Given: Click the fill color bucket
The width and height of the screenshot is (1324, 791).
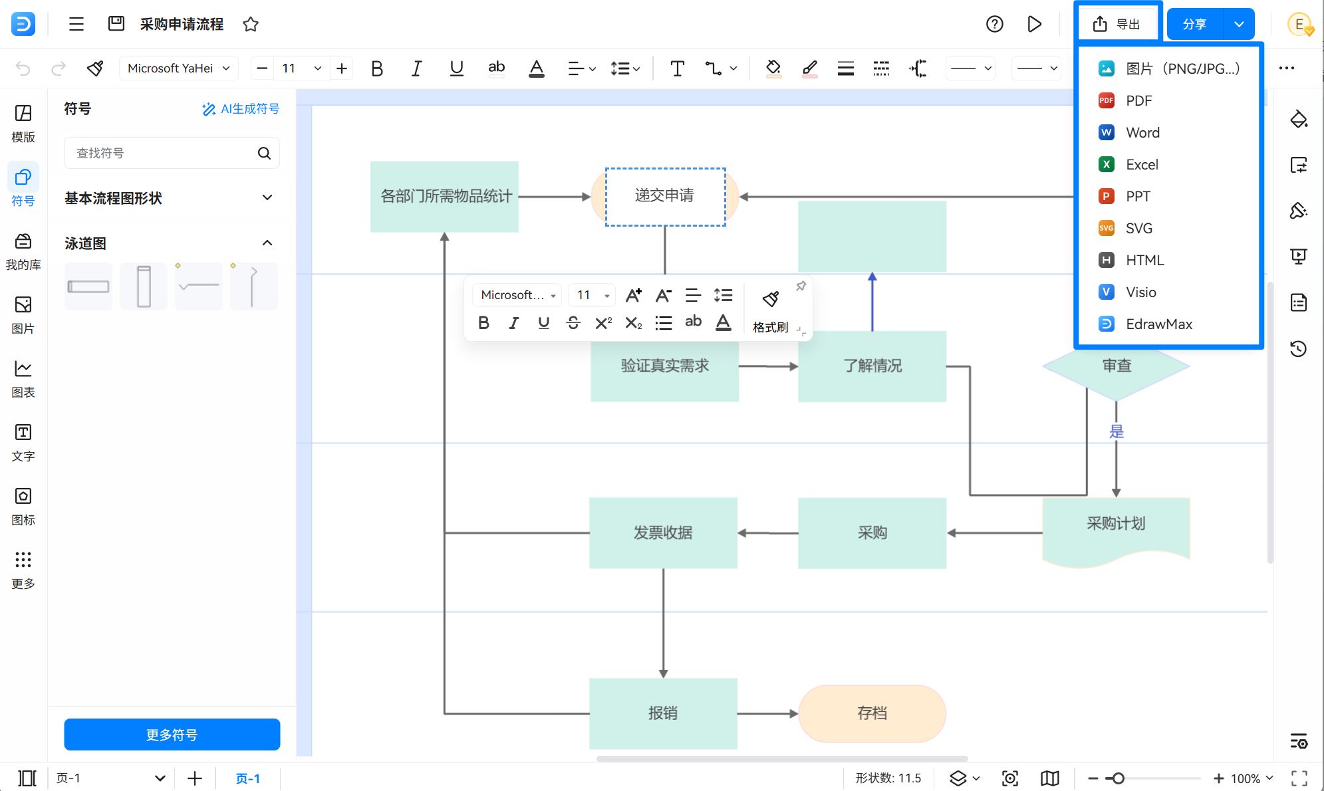Looking at the screenshot, I should click(x=773, y=68).
